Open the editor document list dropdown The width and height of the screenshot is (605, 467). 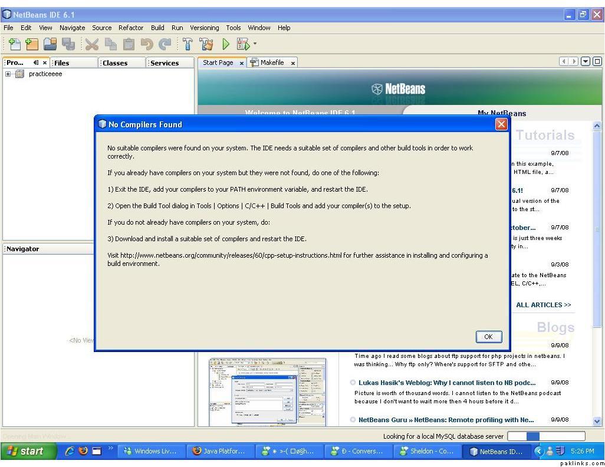click(x=586, y=61)
